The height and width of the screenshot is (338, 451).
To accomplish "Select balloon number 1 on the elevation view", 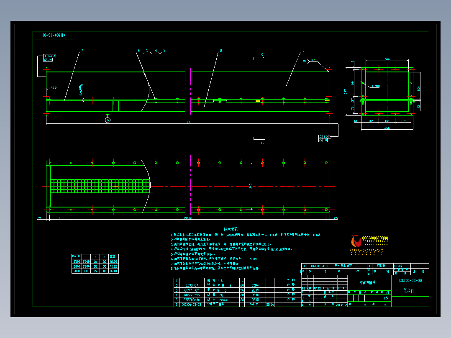I will 303,50.
